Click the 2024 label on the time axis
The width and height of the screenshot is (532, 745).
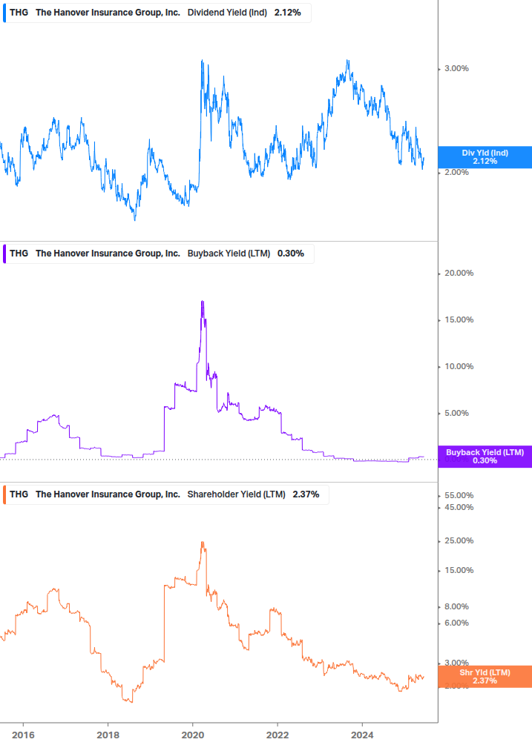(362, 735)
